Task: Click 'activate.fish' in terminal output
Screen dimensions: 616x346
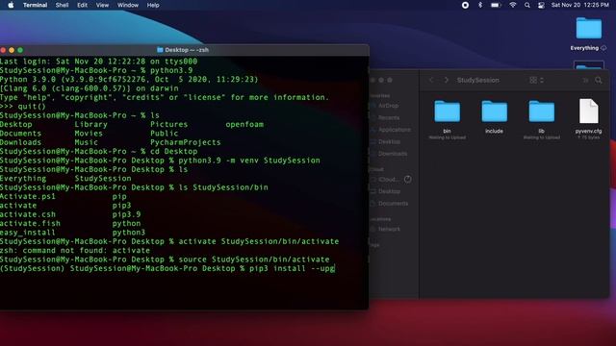Action: pyautogui.click(x=30, y=223)
